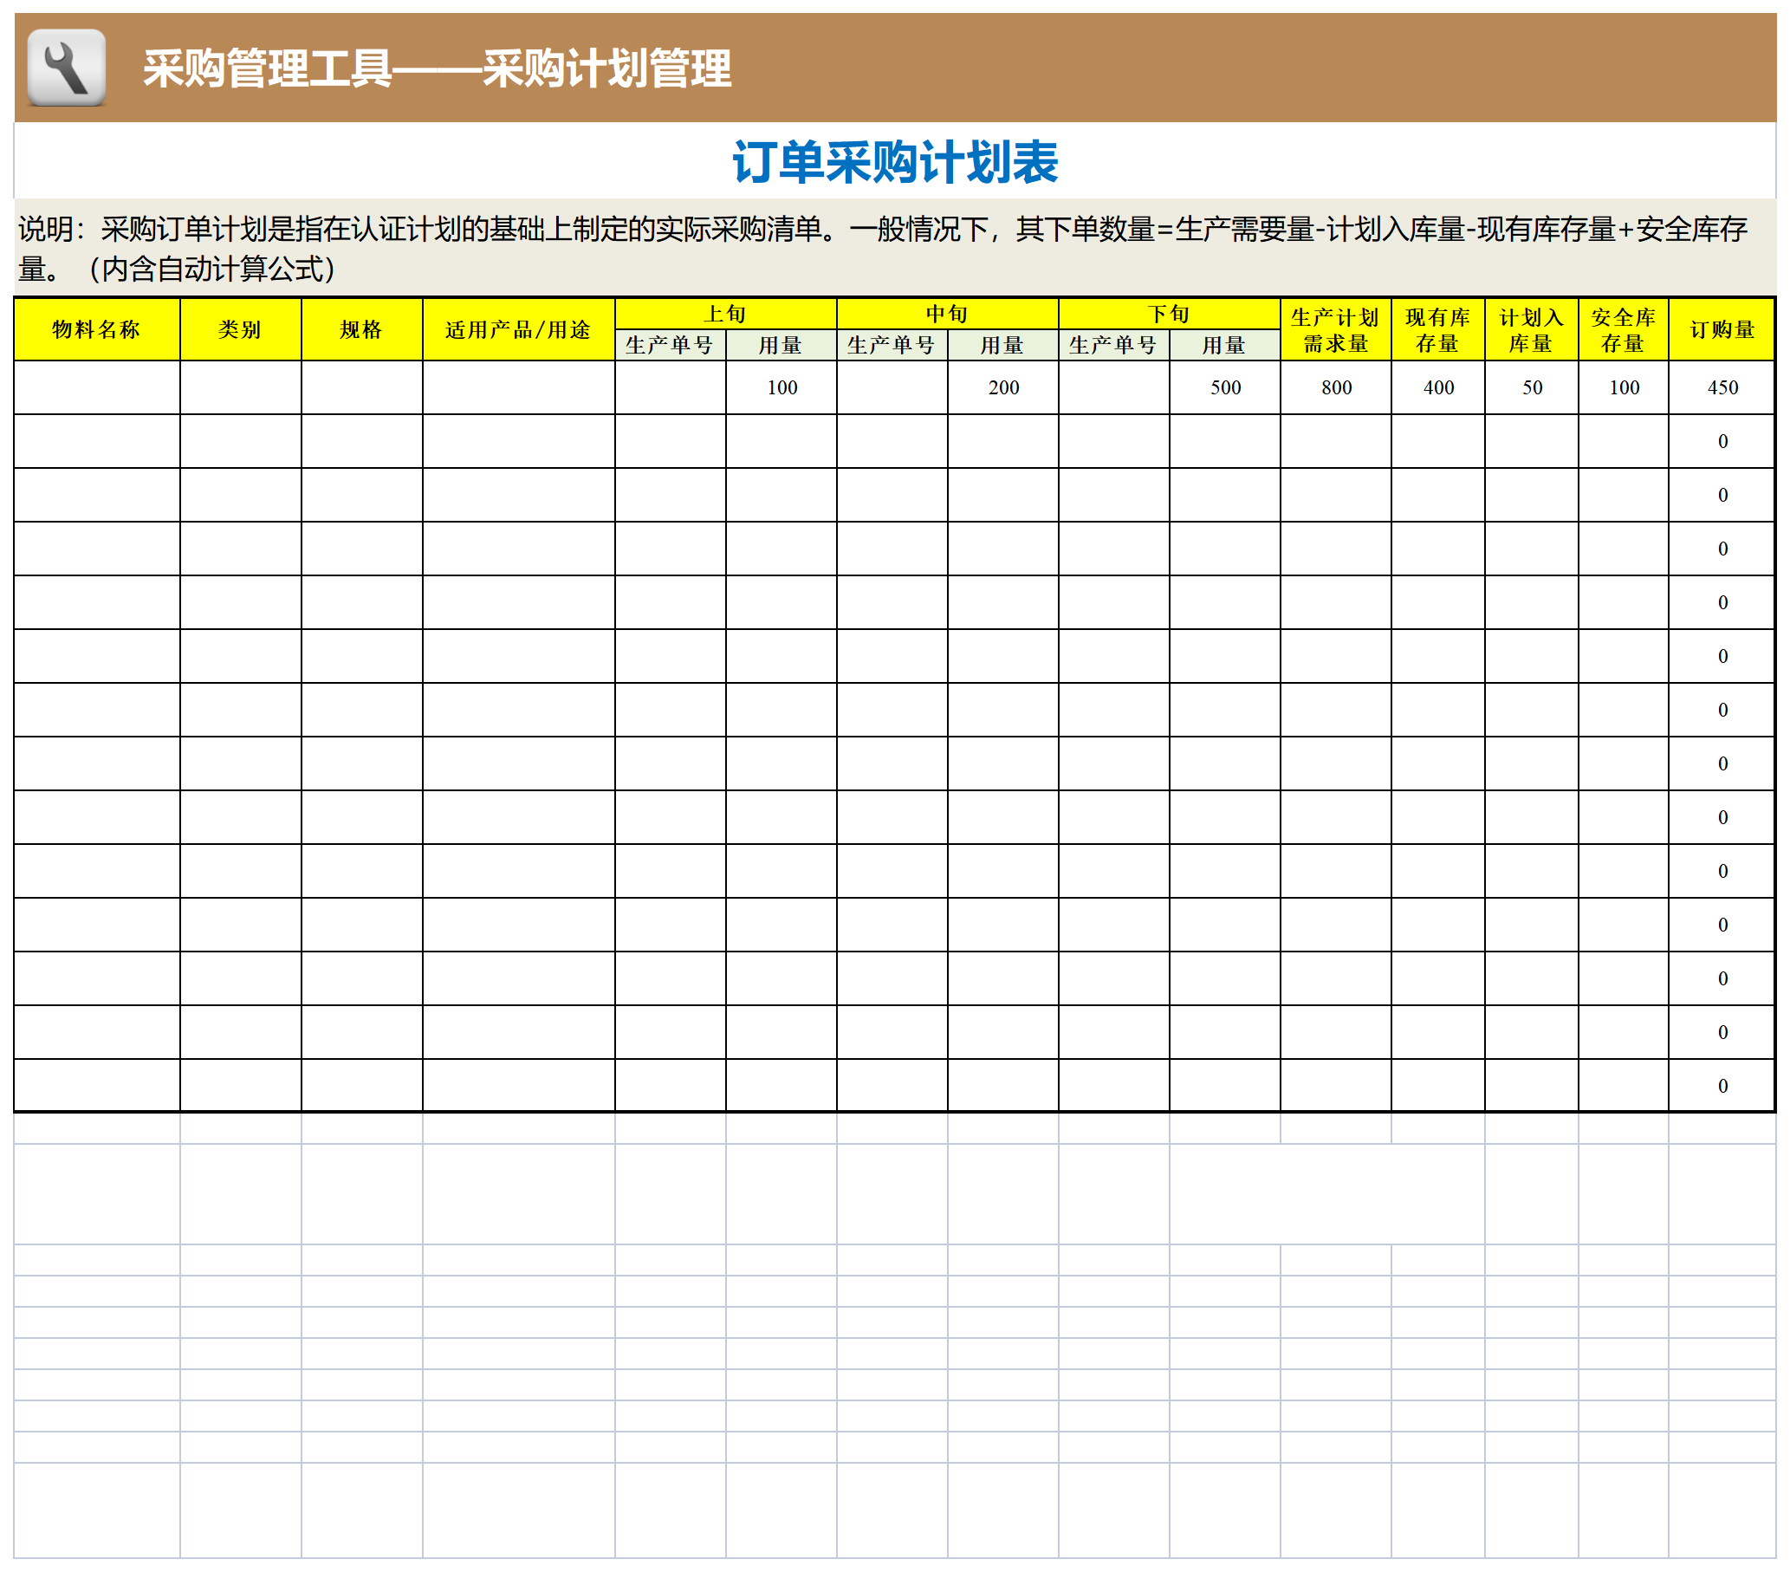
Task: Click the 安全库存量 column header
Action: click(1624, 329)
